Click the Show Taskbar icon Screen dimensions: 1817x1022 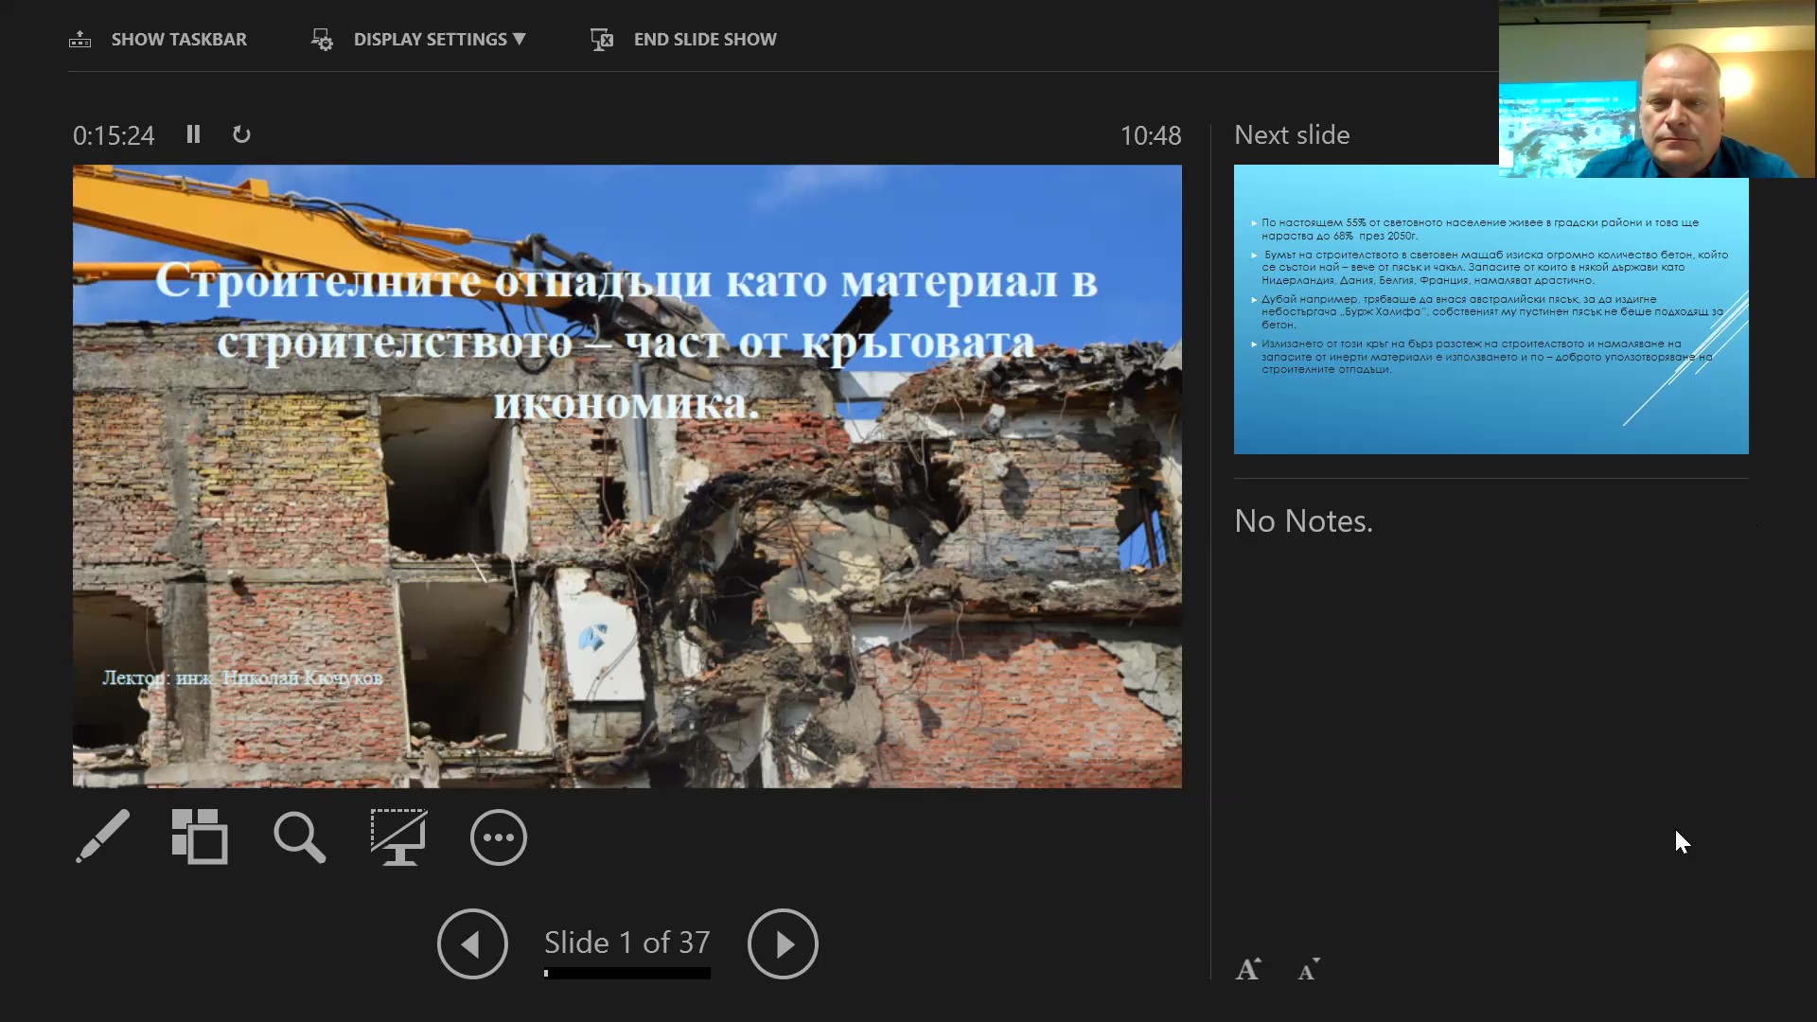[x=80, y=40]
